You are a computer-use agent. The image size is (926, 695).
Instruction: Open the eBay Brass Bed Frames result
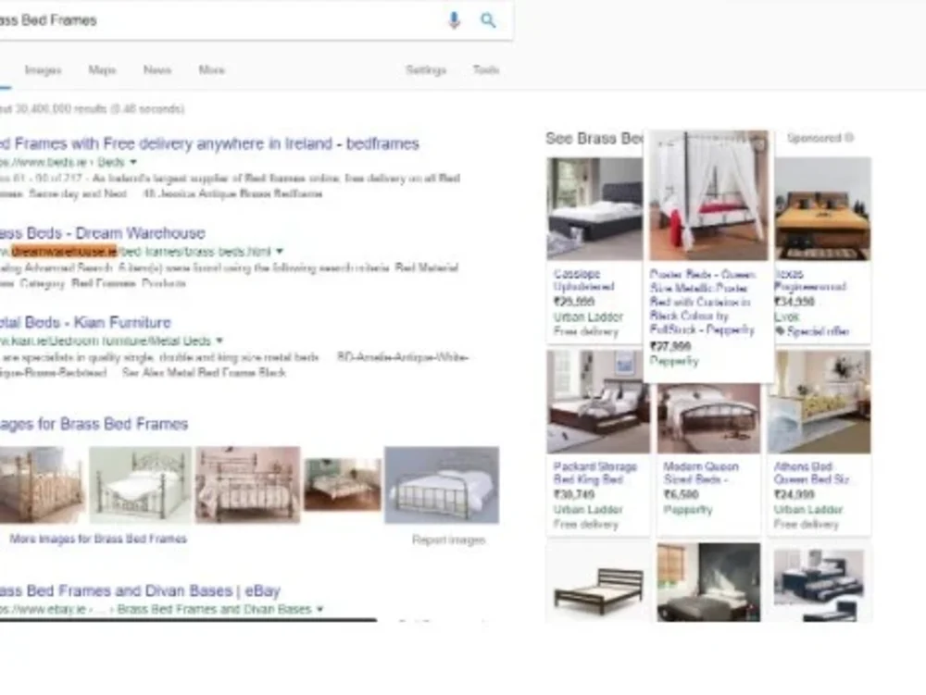(x=140, y=590)
